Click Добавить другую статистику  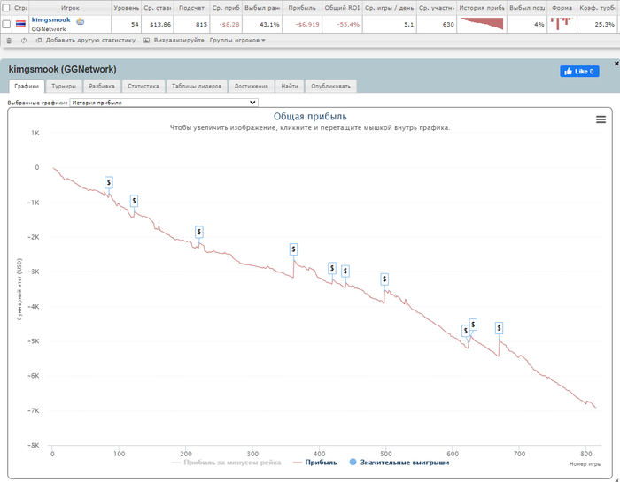point(86,41)
